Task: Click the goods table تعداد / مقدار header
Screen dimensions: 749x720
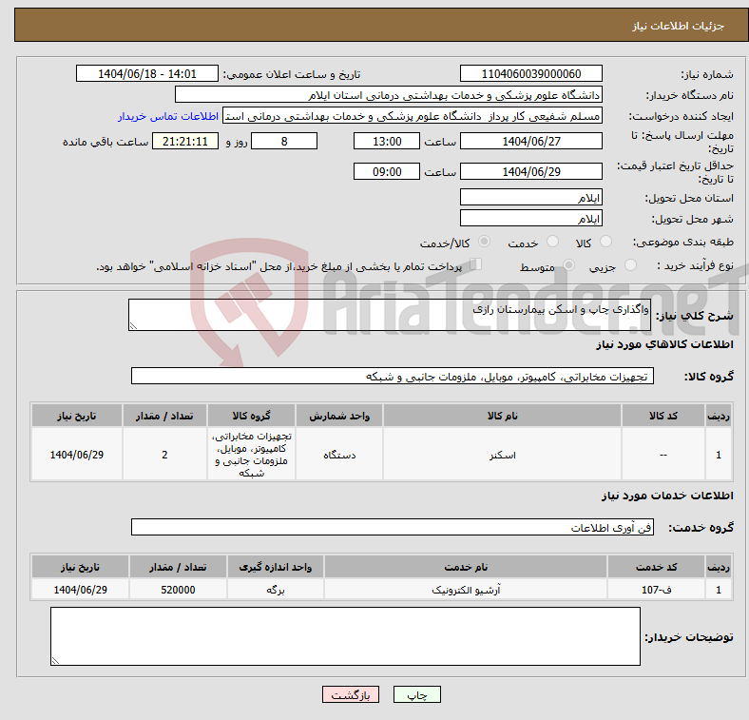Action: (164, 416)
